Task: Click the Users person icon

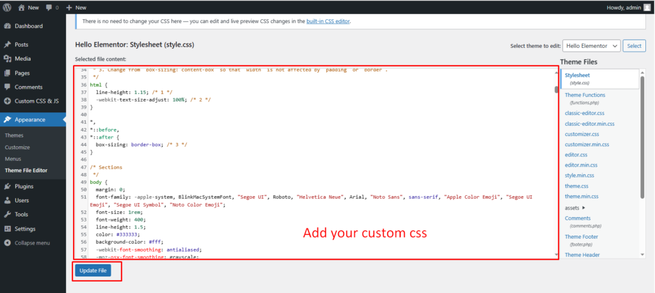Action: click(x=7, y=200)
